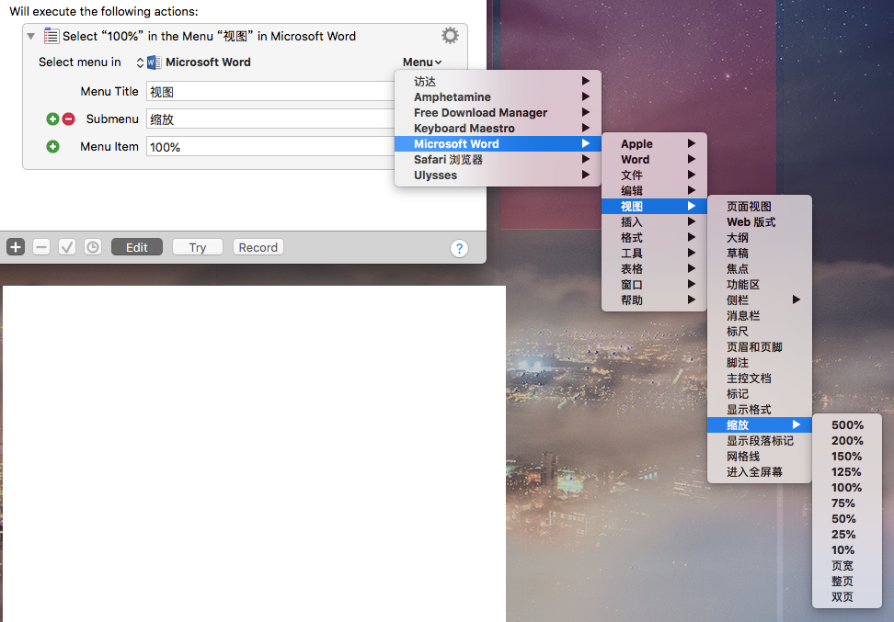Screen dimensions: 894x622
Task: Click the Record button
Action: coord(258,246)
